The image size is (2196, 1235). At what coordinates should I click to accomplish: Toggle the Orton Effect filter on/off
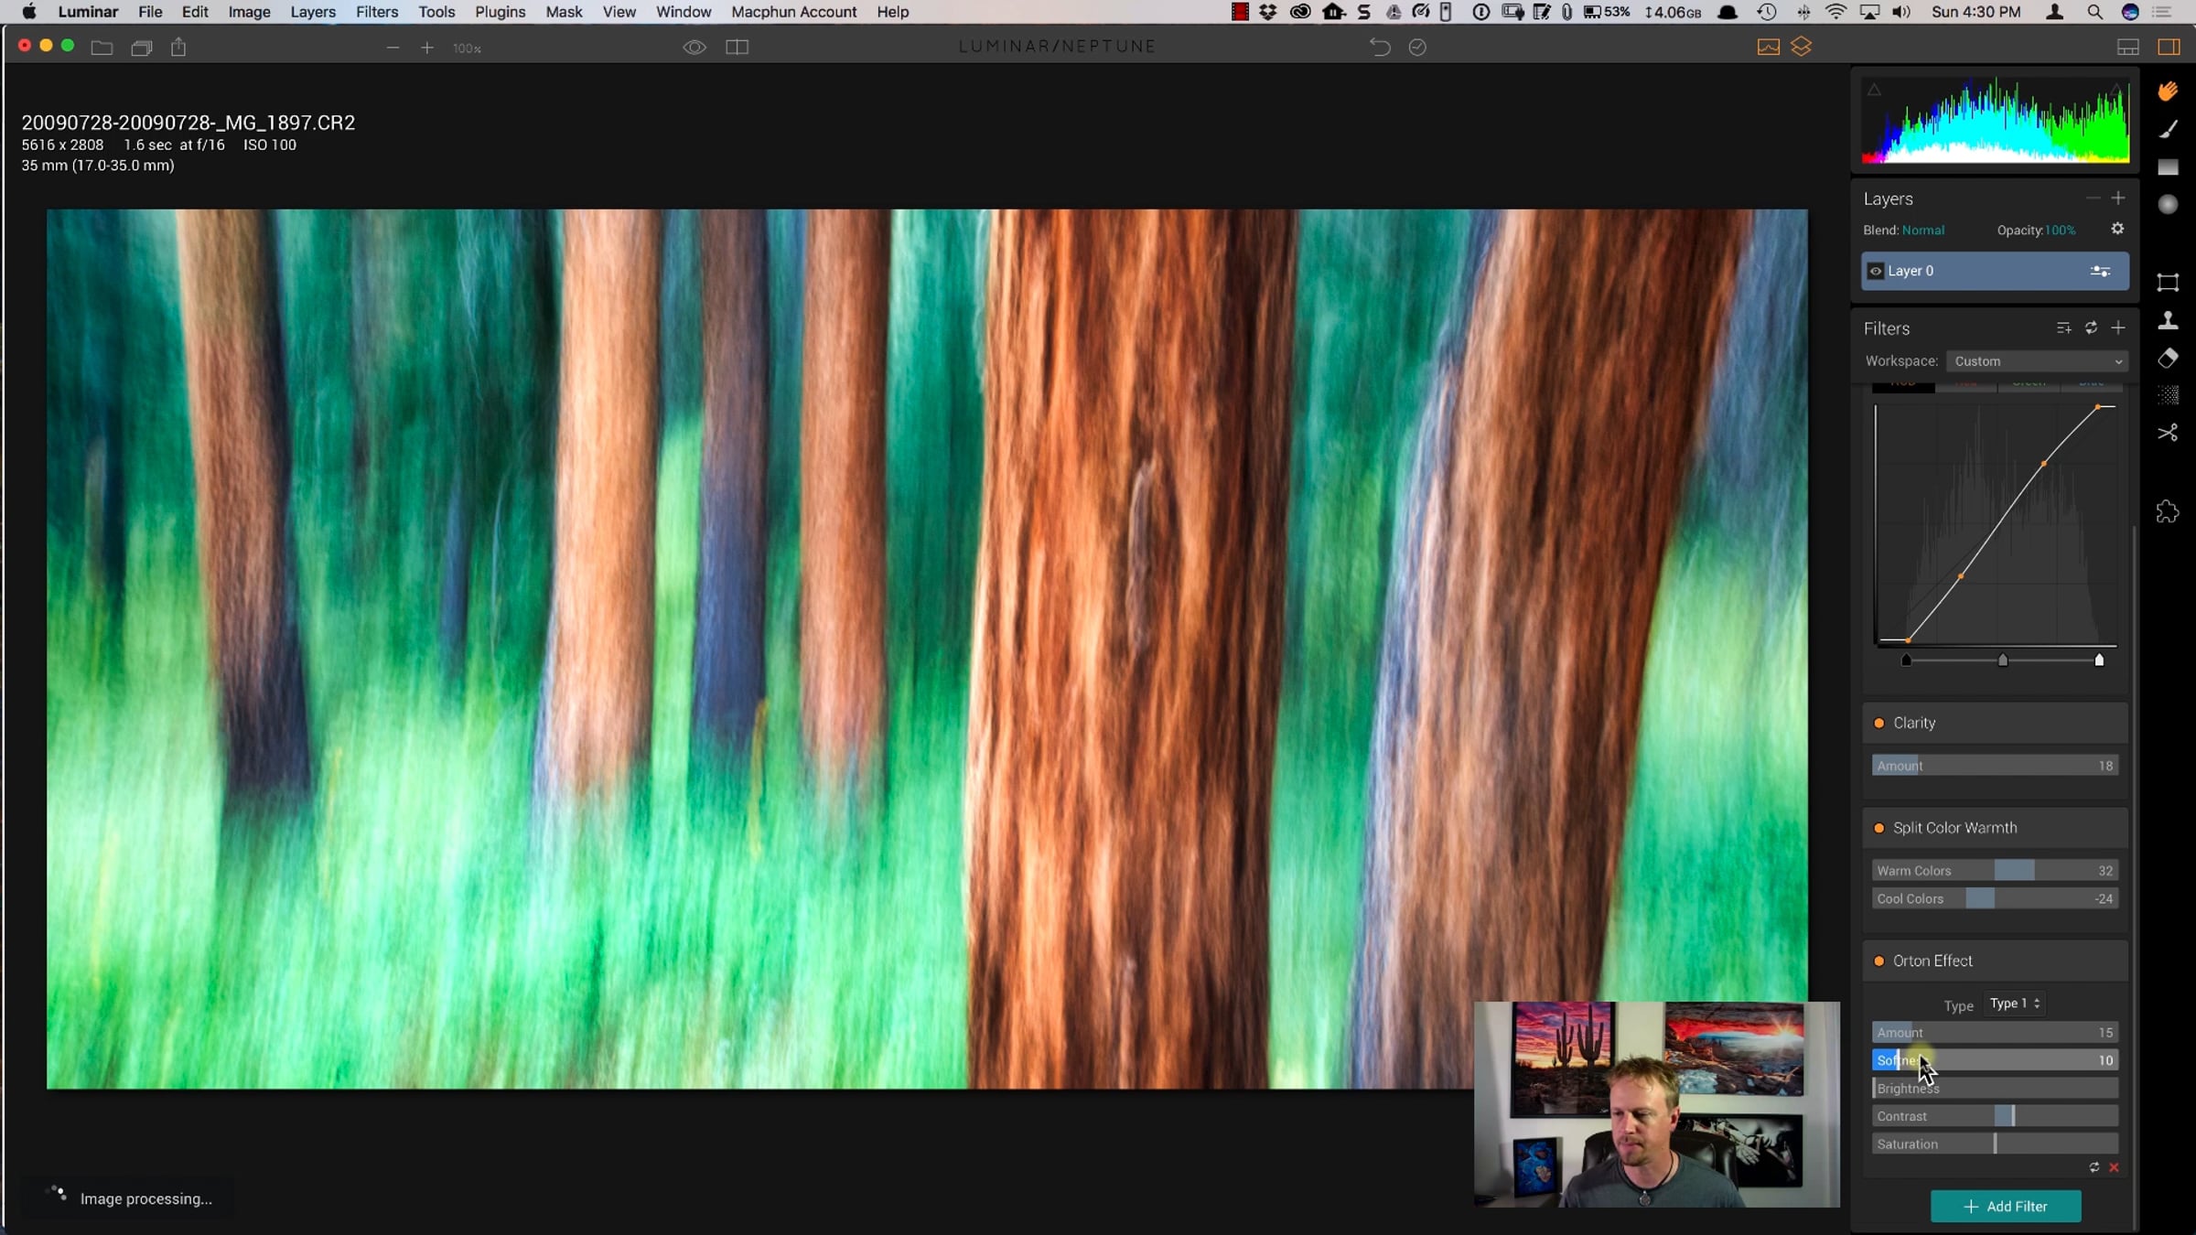(x=1878, y=961)
